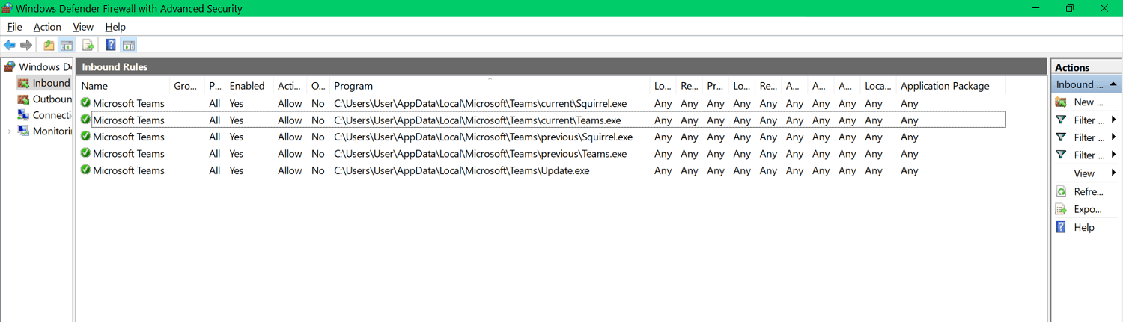Click the green check icon of Update.exe rule
This screenshot has width=1123, height=322.
tap(85, 170)
